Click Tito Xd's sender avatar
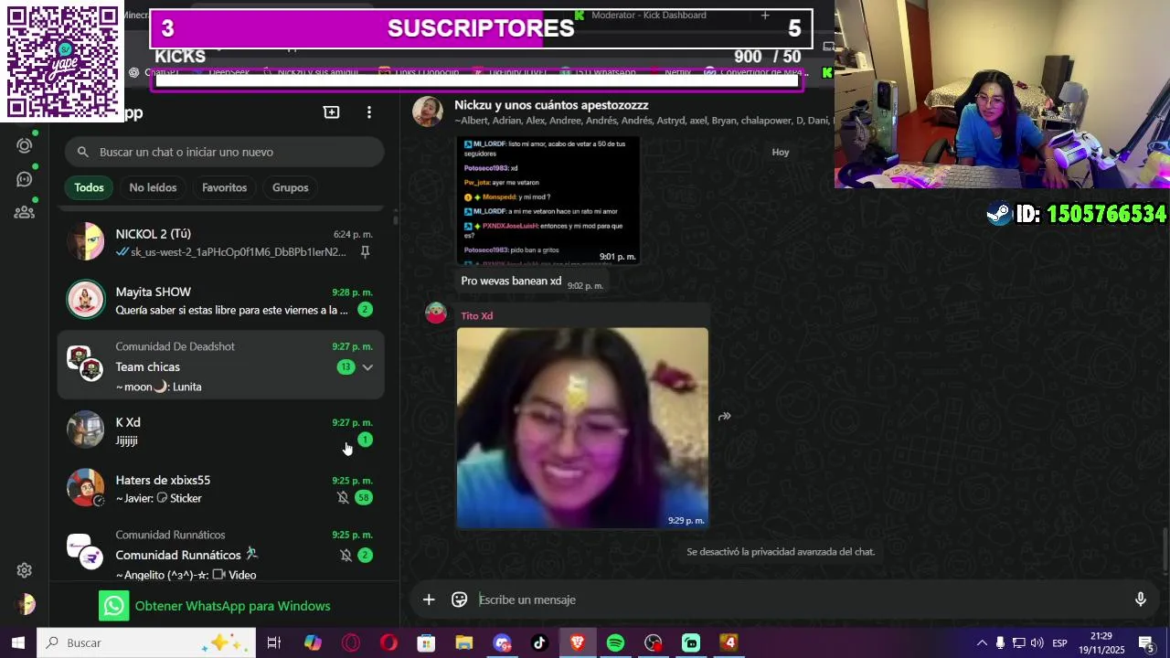Image resolution: width=1170 pixels, height=658 pixels. coord(436,313)
